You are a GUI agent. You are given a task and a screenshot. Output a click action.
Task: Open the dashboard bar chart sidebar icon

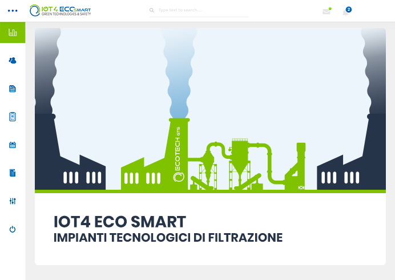coord(13,33)
